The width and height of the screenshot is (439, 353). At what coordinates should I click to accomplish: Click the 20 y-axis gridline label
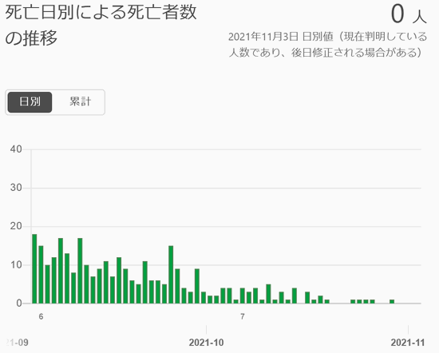pyautogui.click(x=16, y=226)
